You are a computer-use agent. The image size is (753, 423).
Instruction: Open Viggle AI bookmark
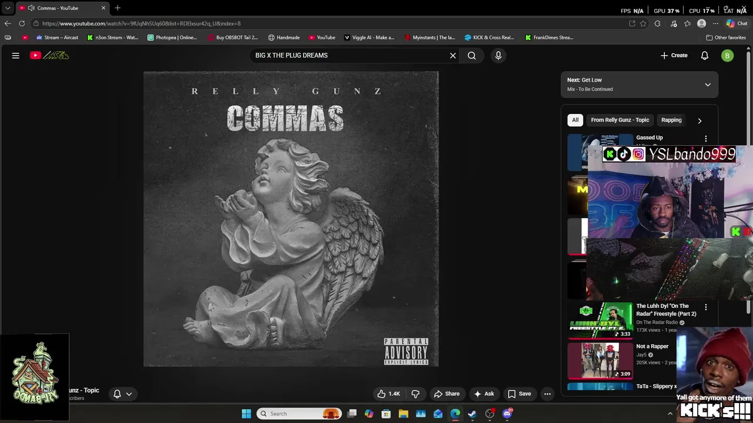(x=369, y=38)
